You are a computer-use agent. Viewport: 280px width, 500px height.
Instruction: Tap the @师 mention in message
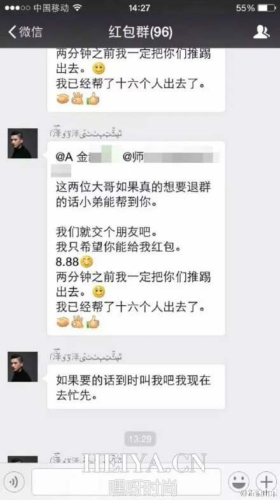pyautogui.click(x=134, y=157)
